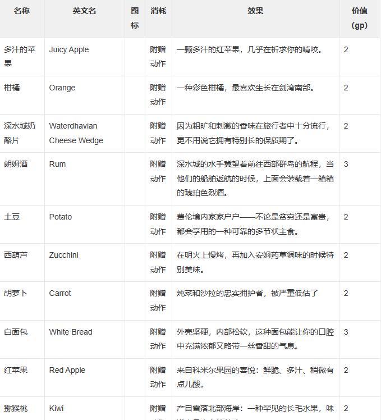
Task: Click the 附赠动作 cell in Red Apple row
Action: pos(158,377)
